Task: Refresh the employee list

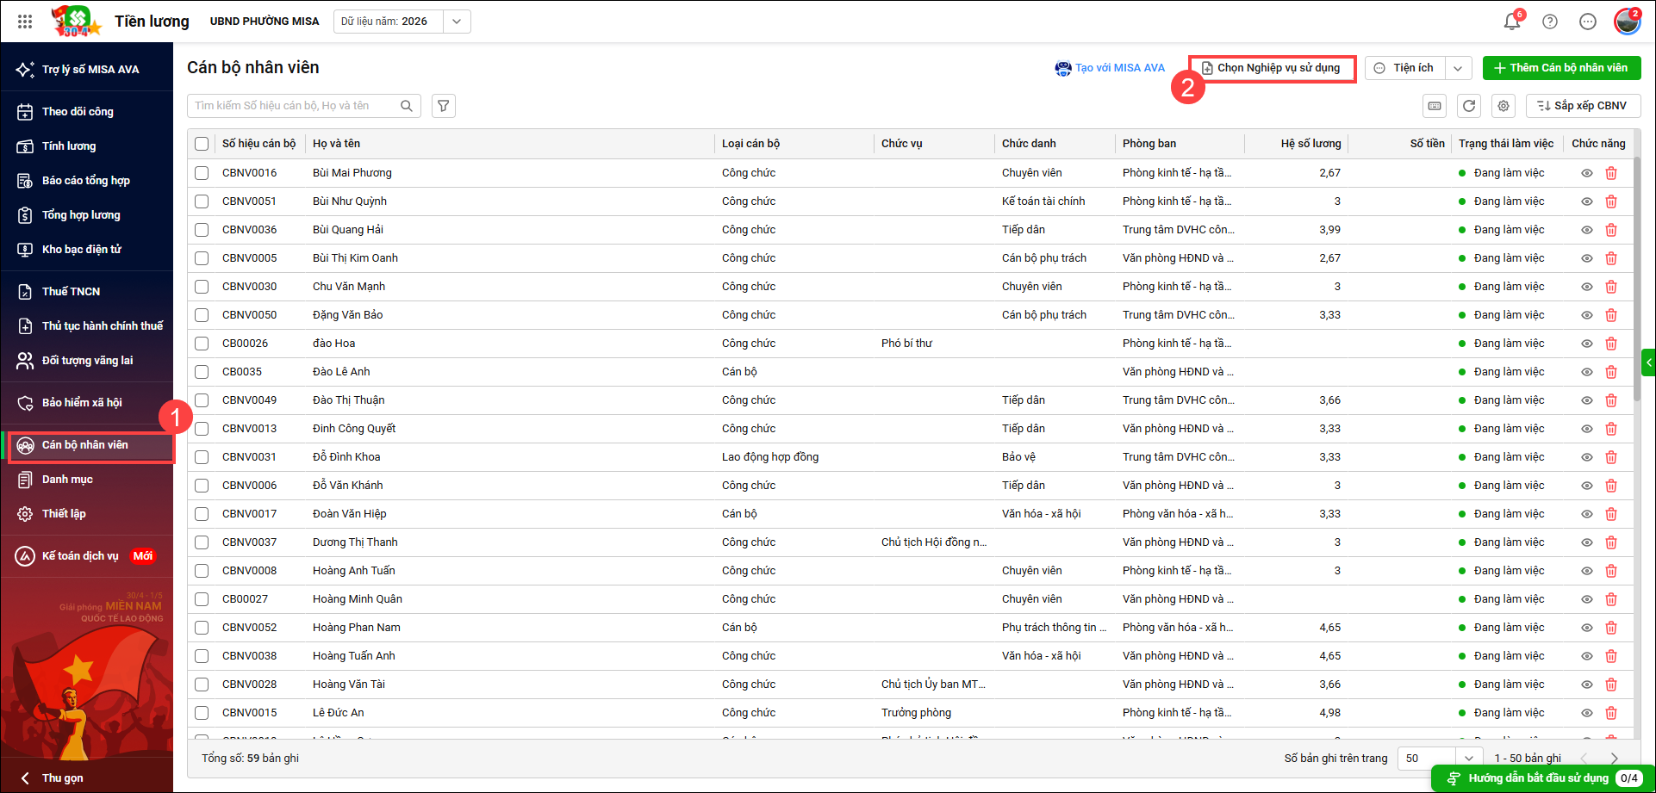Action: click(x=1469, y=106)
